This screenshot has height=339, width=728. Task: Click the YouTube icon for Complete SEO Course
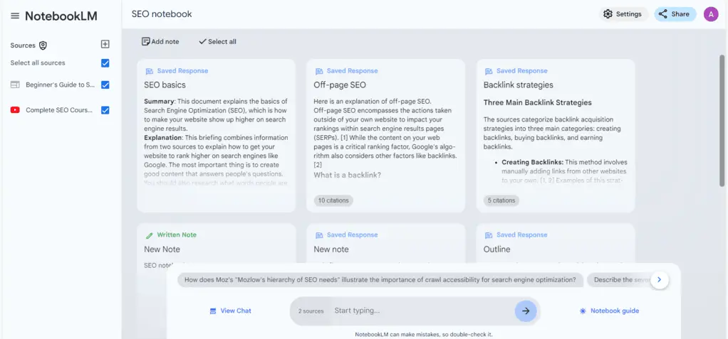15,110
